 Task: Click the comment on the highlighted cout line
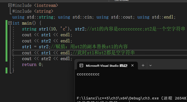(x=103, y=53)
